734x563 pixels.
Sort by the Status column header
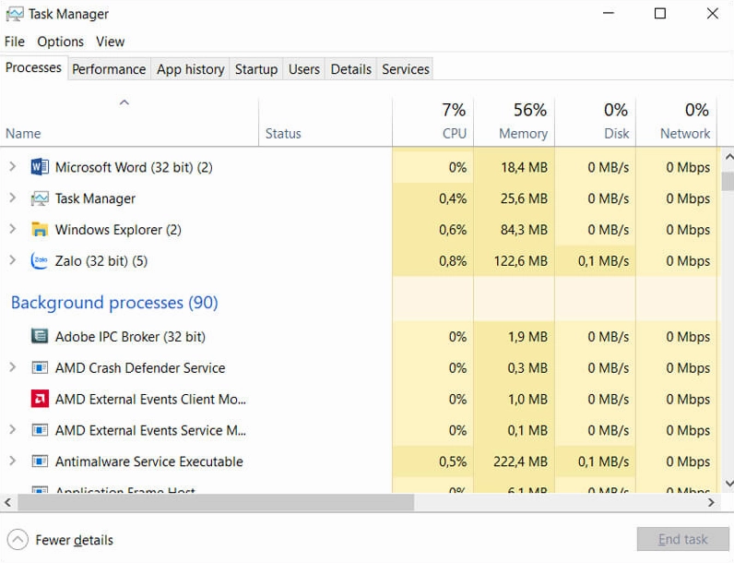tap(326, 122)
